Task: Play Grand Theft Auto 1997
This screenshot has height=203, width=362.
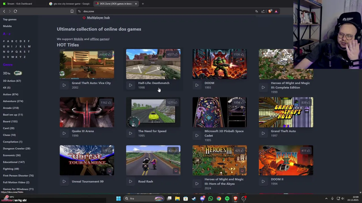Action: point(263,133)
